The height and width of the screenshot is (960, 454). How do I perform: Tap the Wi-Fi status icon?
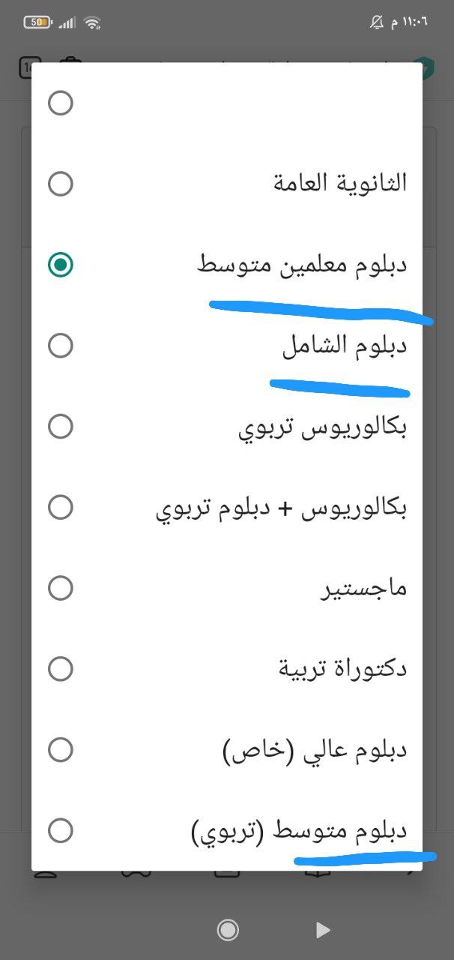(x=92, y=22)
